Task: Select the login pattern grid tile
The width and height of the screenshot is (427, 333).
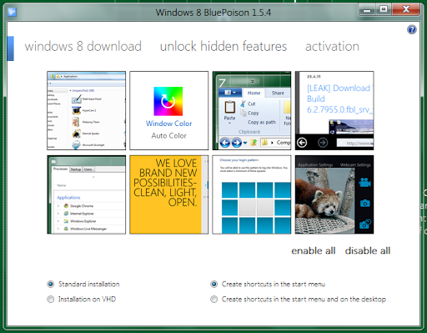Action: tap(252, 194)
